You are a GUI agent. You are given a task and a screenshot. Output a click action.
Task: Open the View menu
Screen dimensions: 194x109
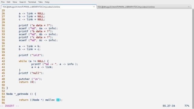coord(15,2)
